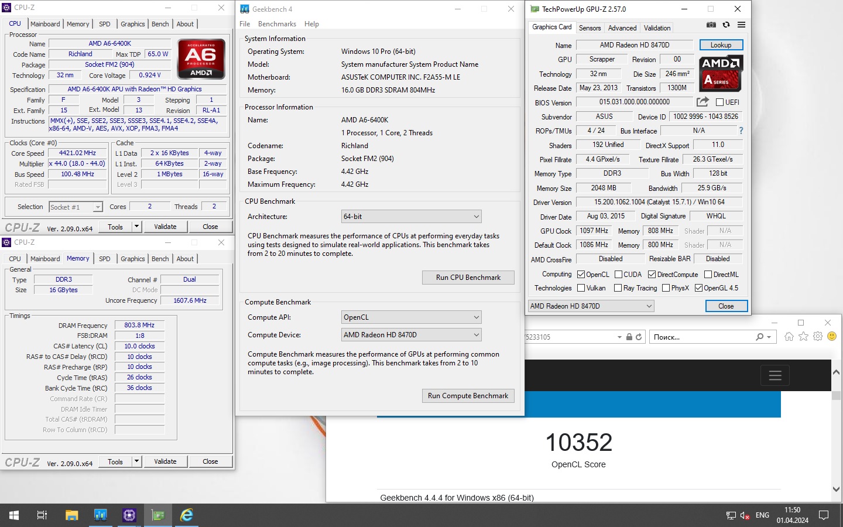Toggle Vulkan checkbox in GPU-Z
Viewport: 843px width, 527px height.
581,288
